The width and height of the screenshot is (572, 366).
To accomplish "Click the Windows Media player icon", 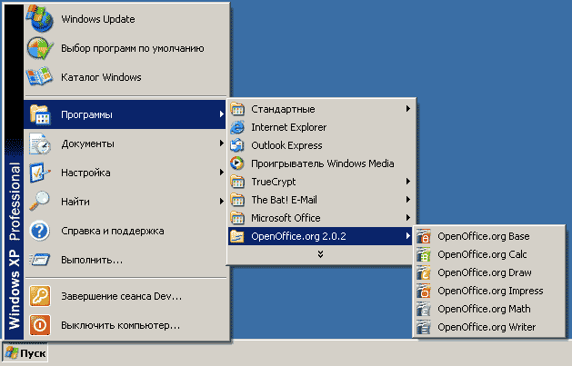I will click(x=237, y=163).
